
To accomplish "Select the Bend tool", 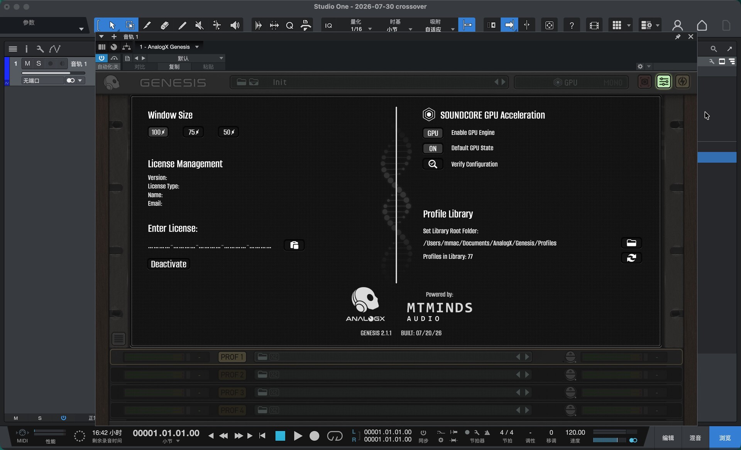I will (217, 25).
